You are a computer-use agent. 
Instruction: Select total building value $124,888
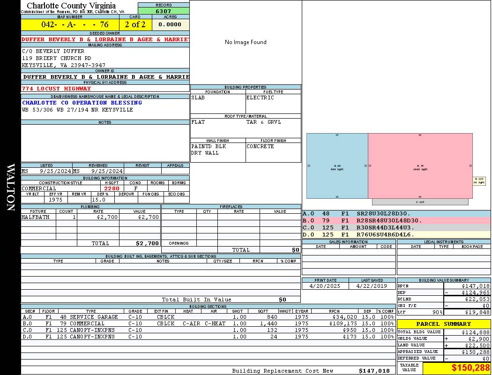476,332
